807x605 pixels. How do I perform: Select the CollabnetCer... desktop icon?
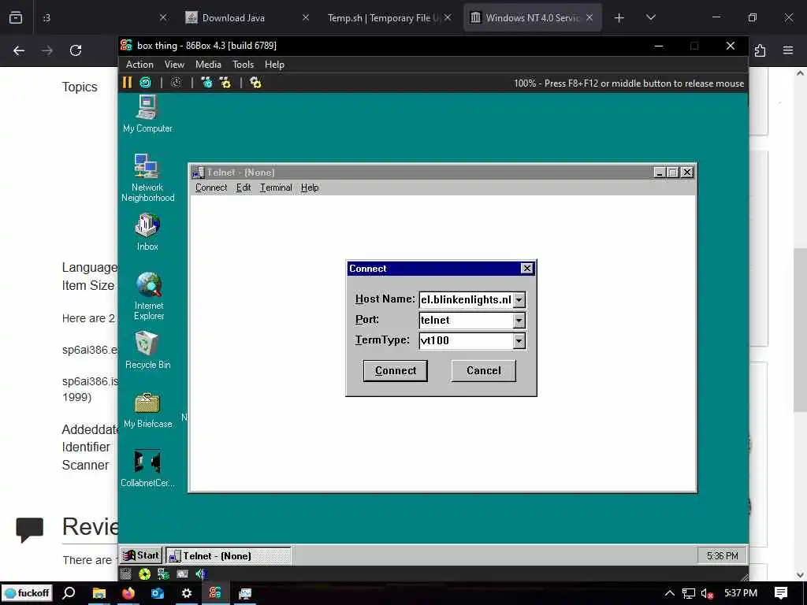(x=147, y=468)
